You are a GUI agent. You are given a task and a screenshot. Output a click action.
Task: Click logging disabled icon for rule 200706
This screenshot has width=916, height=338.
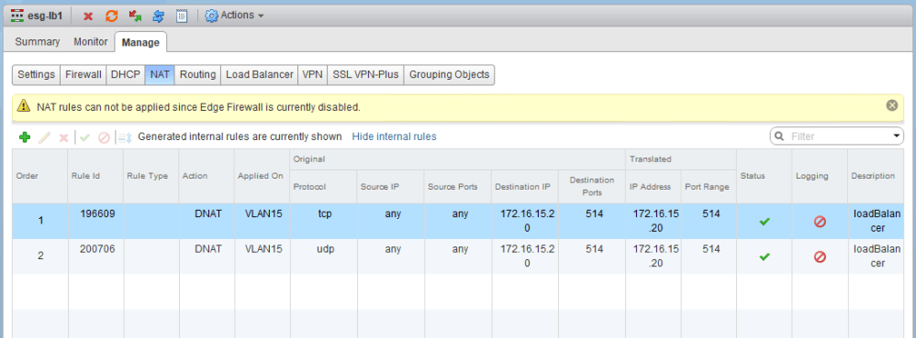click(820, 256)
